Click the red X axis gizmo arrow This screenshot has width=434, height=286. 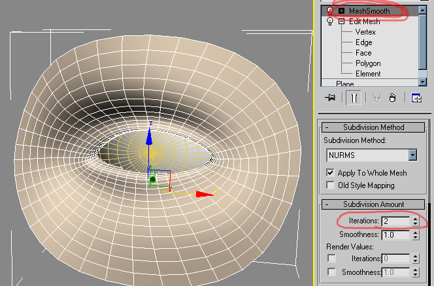click(205, 194)
